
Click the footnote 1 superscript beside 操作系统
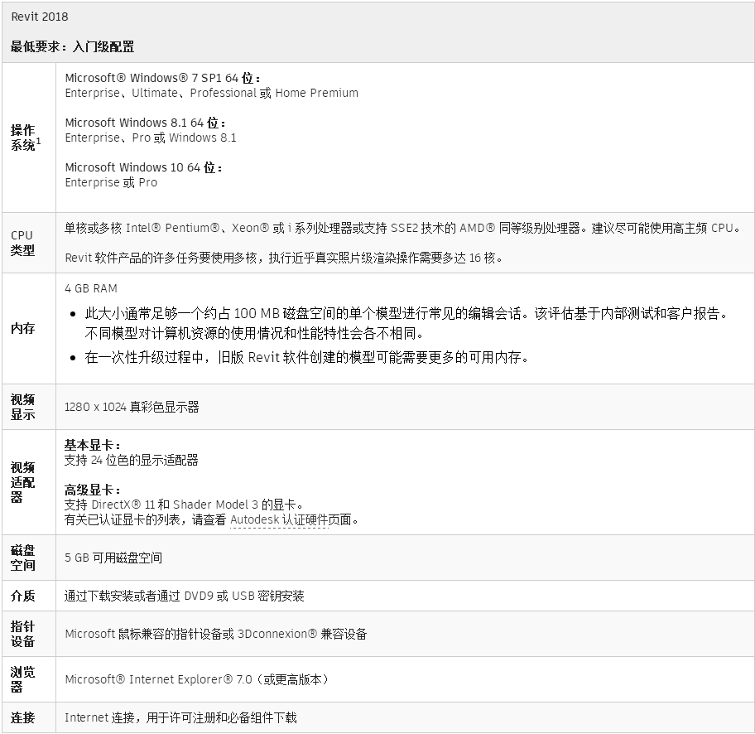(39, 141)
